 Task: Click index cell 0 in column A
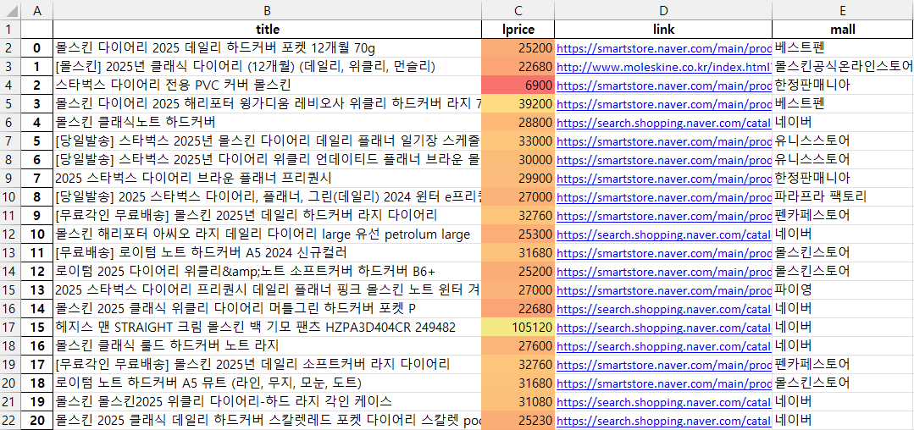pyautogui.click(x=37, y=47)
